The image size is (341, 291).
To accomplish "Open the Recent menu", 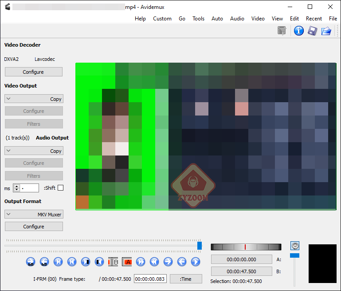I will [314, 19].
